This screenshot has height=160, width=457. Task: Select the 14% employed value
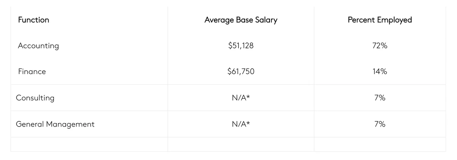pyautogui.click(x=380, y=72)
